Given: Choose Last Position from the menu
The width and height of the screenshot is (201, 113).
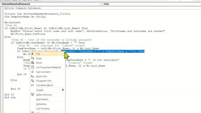Looking at the screenshot, I should click(x=47, y=109).
